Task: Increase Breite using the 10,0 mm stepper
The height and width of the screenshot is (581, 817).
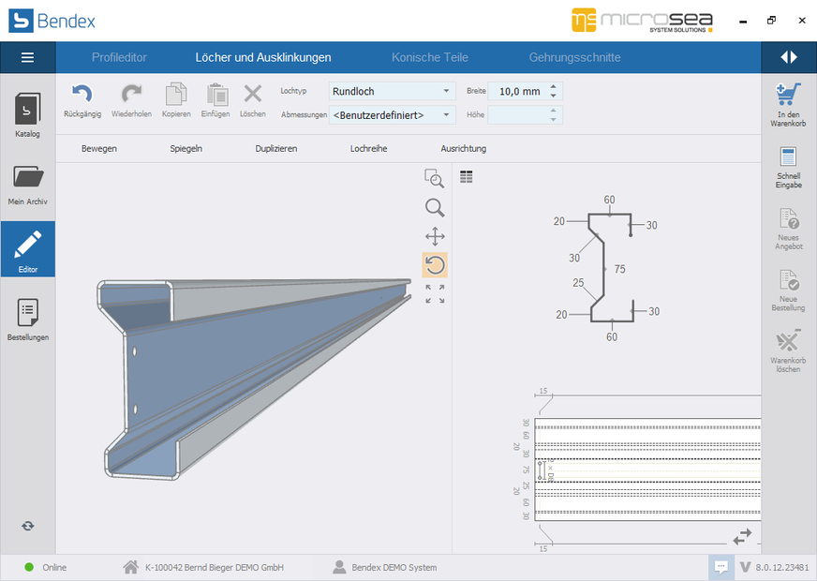Action: click(x=551, y=86)
